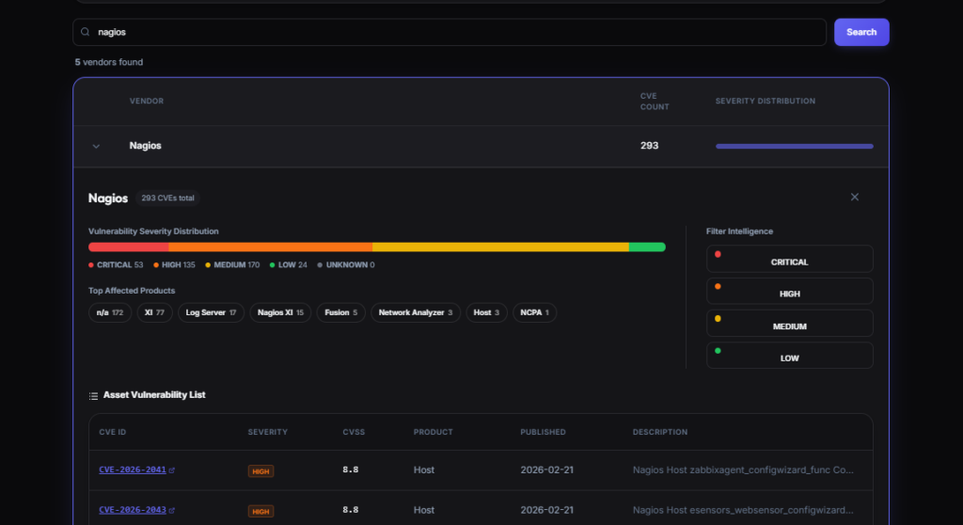Select the Fusion 5 product chip
Viewport: 963px width, 525px height.
pos(340,312)
